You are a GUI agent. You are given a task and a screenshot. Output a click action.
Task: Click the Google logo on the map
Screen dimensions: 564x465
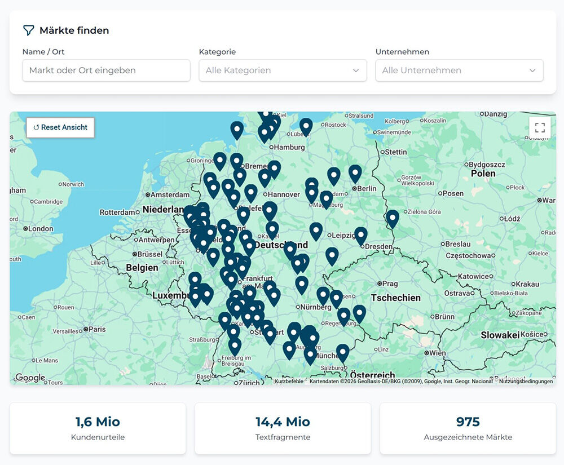(30, 378)
